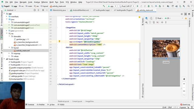Expand the manifests folder
The width and height of the screenshot is (194, 109).
pos(7,16)
